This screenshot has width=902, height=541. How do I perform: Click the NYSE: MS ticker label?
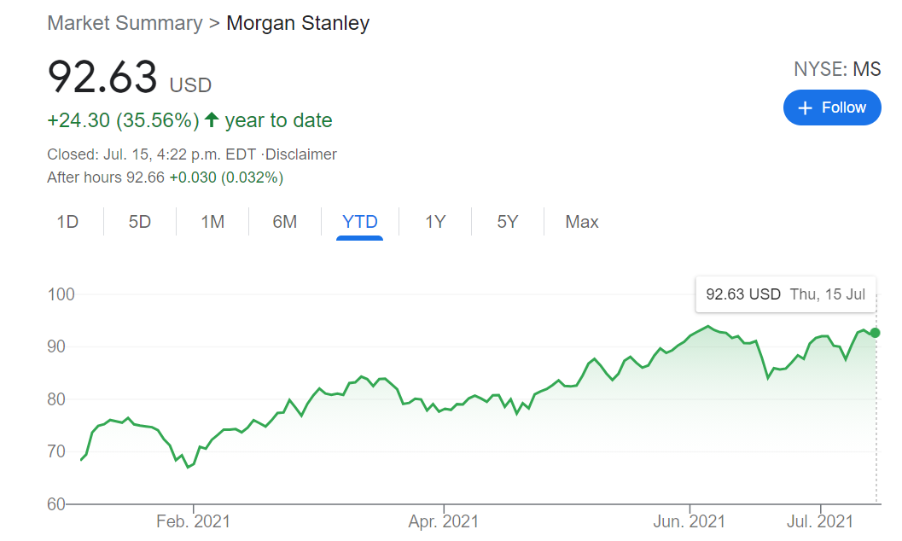tap(837, 70)
